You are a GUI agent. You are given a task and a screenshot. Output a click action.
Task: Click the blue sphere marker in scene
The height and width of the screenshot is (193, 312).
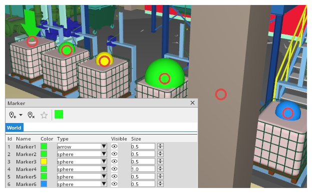pyautogui.click(x=288, y=113)
